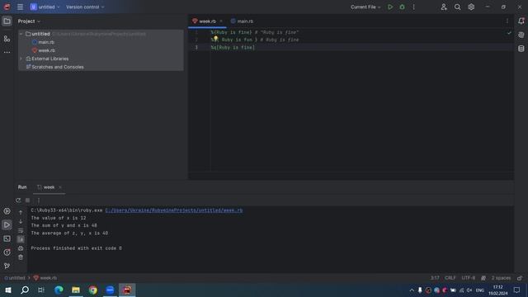Viewport: 528px width, 297px height.
Task: Click the inspections green checkmark widget
Action: (509, 33)
